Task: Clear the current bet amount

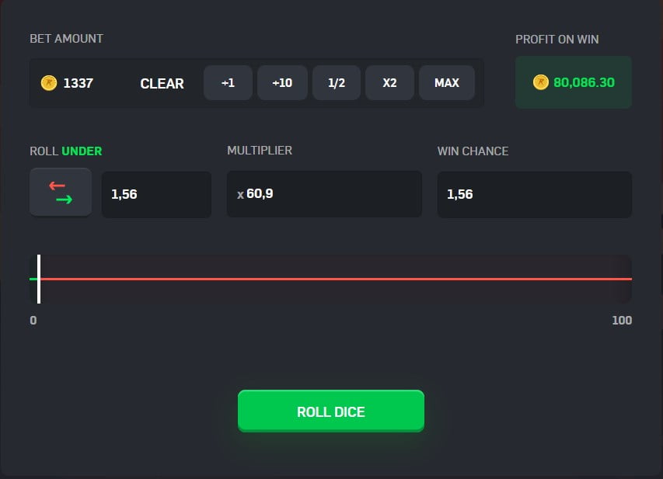Action: click(x=162, y=83)
